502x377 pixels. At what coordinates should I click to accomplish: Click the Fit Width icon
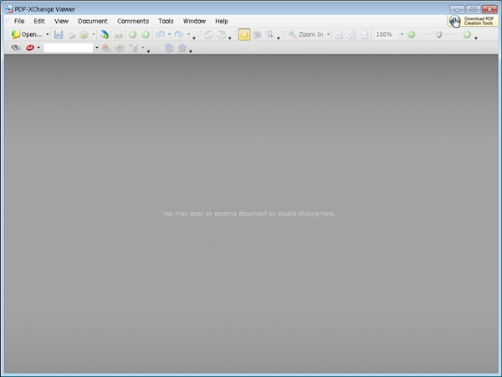pos(364,34)
